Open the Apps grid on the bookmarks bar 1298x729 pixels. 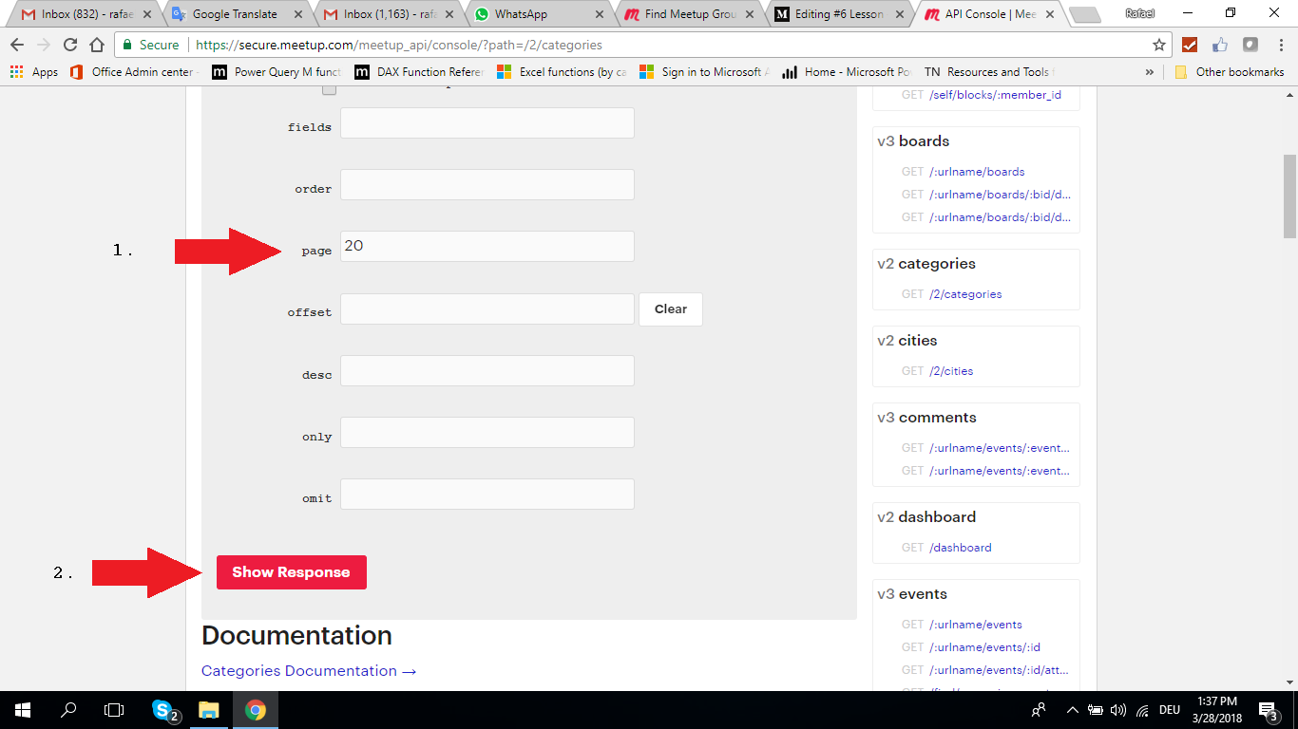tap(15, 71)
